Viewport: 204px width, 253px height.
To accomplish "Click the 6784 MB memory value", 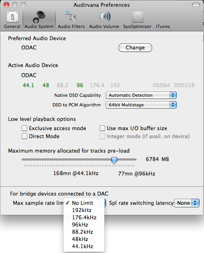I will pyautogui.click(x=157, y=159).
